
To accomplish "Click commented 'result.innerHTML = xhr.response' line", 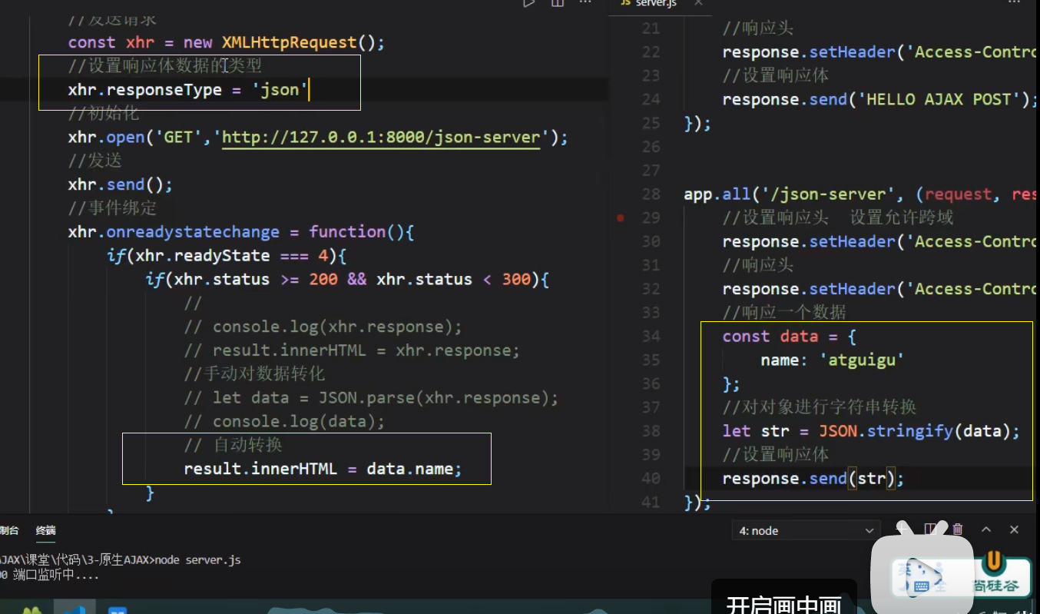I will pos(352,350).
